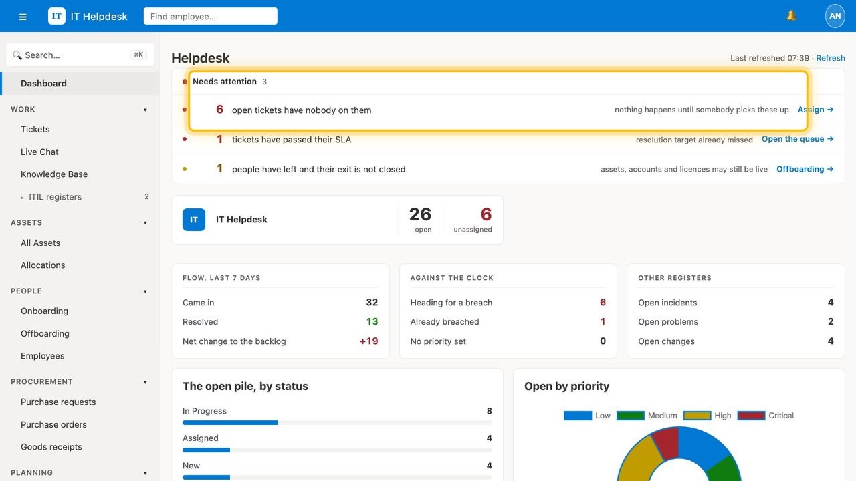Image resolution: width=856 pixels, height=481 pixels.
Task: Click the blue IT tile in Helpdesk card
Action: [x=194, y=220]
